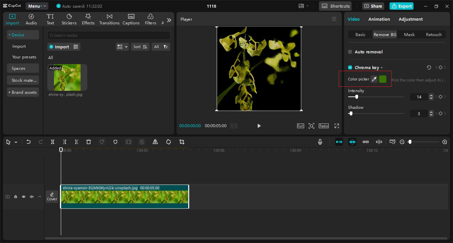
Task: Click the split clip icon in timeline toolbar
Action: coord(53,142)
